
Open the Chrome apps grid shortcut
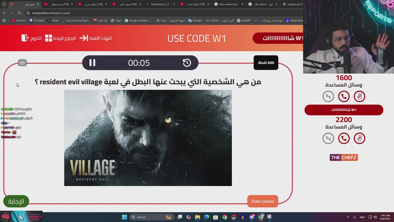click(x=4, y=21)
